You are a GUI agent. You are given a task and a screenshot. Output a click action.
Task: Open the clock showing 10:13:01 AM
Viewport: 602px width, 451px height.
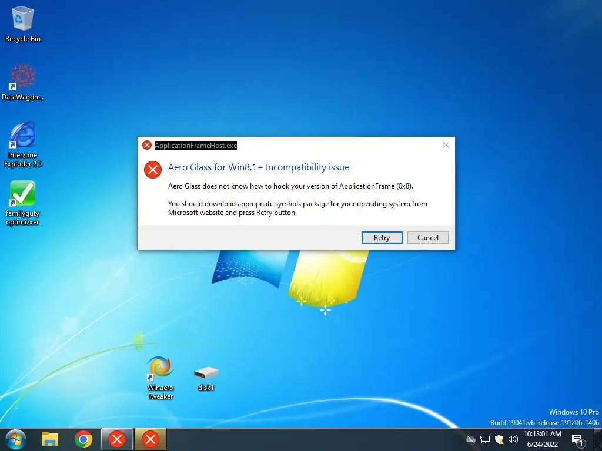[x=543, y=439]
